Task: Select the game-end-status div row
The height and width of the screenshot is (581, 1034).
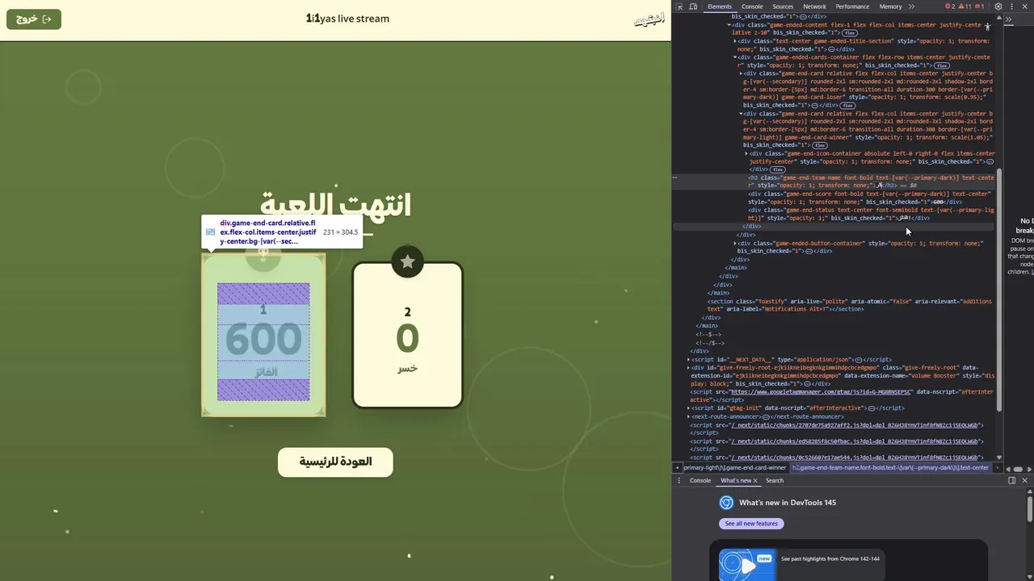Action: (x=836, y=214)
